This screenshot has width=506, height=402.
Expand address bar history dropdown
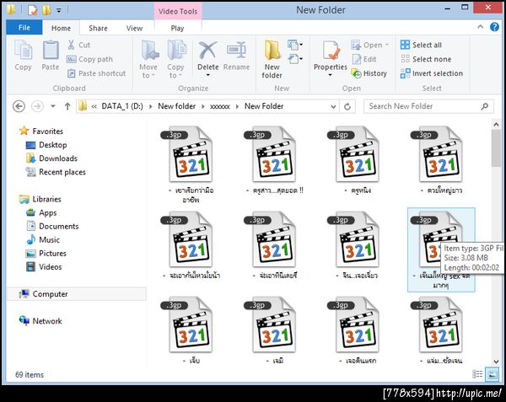pos(333,106)
